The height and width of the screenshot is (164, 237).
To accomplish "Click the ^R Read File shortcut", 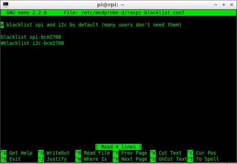I will 93,153.
